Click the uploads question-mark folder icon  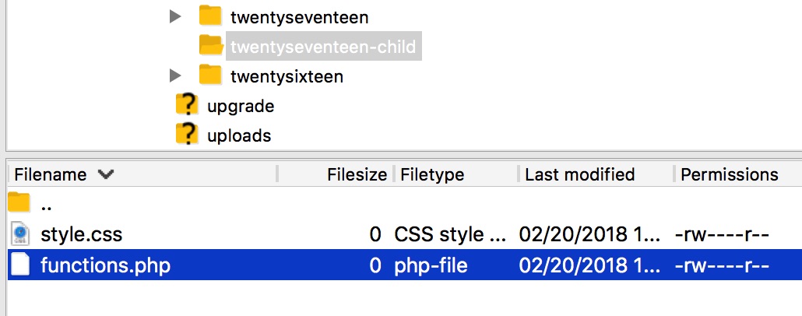click(x=187, y=135)
